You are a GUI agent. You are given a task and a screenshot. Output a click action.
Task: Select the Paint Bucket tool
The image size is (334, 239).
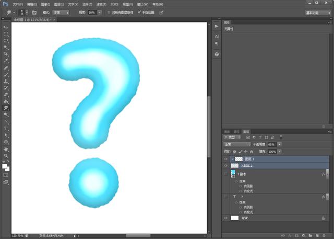pos(6,101)
